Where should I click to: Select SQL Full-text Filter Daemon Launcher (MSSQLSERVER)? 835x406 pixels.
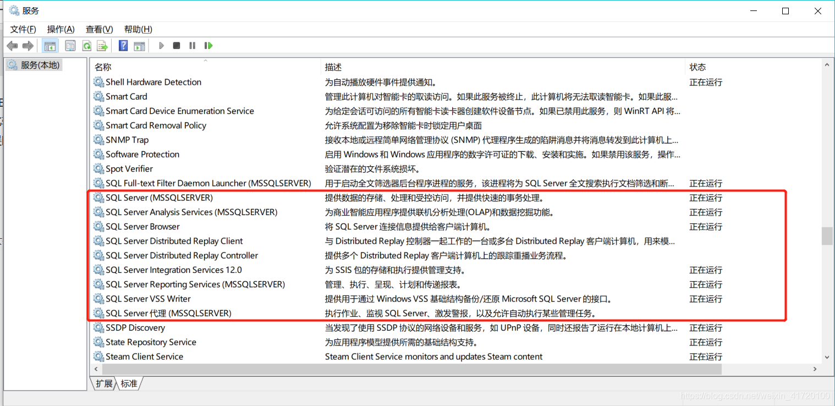(208, 183)
